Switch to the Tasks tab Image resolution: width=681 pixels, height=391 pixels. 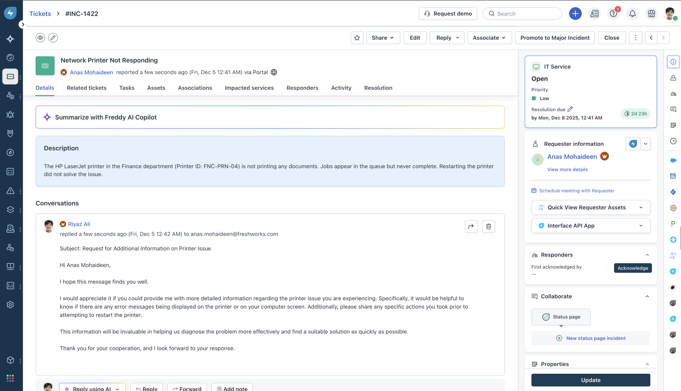[127, 88]
